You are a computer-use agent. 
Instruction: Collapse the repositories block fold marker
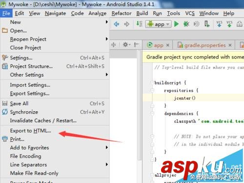point(152,90)
